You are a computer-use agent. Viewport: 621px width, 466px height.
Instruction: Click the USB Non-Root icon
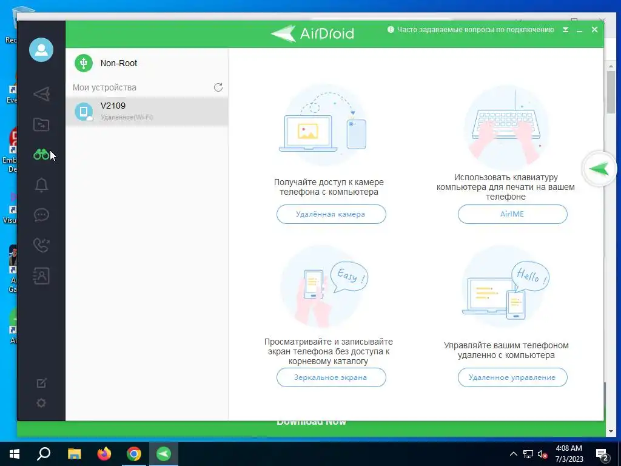tap(84, 63)
